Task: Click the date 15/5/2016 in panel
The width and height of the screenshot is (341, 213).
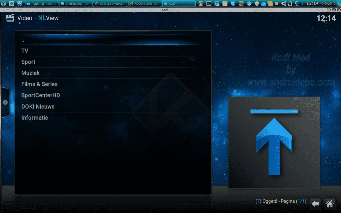Action: point(328,3)
